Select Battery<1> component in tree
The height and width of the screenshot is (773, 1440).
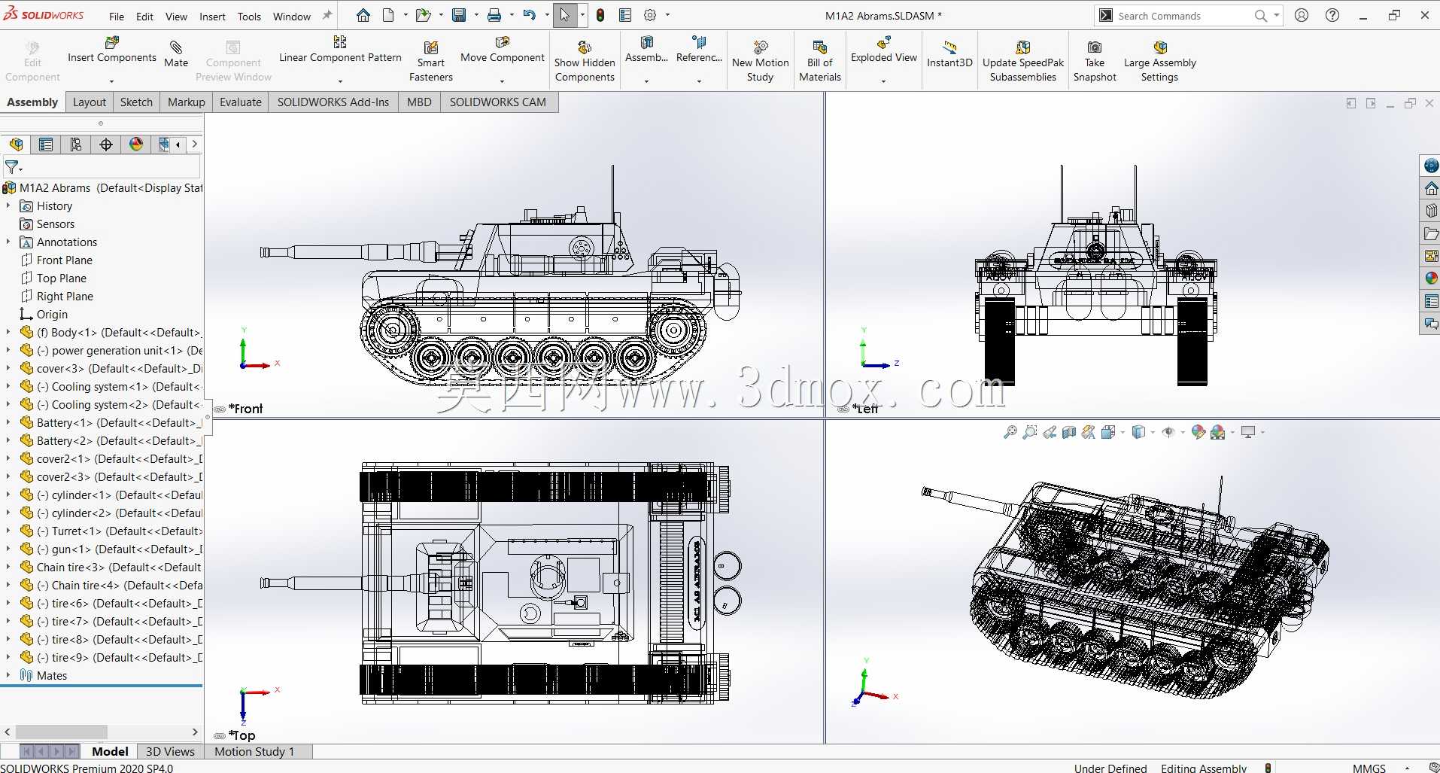(x=111, y=423)
